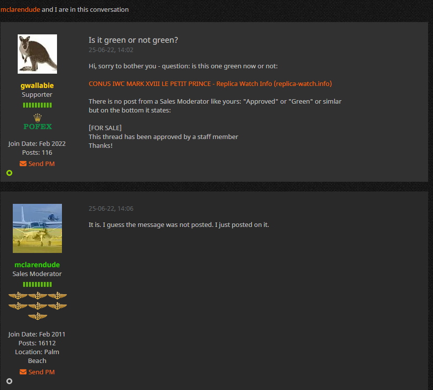Click the text 'Join Date: Feb 2011'
433x390 pixels.
coord(37,334)
